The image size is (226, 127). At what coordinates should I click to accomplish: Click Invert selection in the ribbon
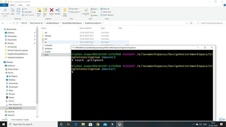click(107, 15)
